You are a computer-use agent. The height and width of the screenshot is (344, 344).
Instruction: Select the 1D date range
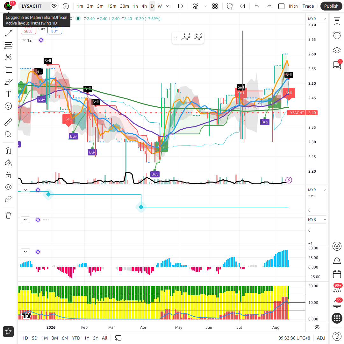25,338
